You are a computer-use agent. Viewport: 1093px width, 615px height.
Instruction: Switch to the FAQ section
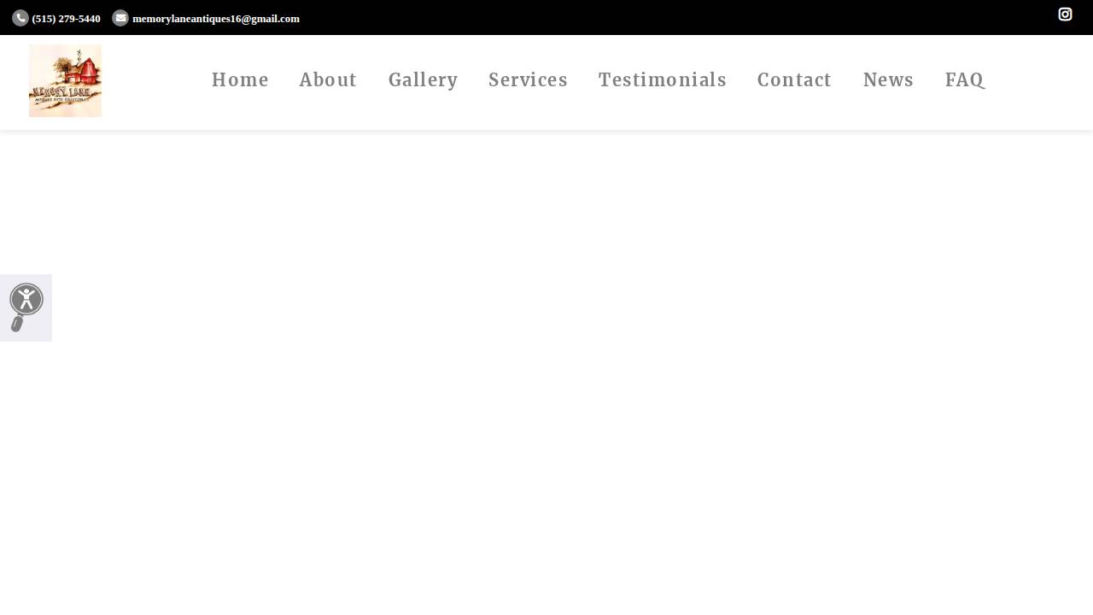(x=965, y=79)
